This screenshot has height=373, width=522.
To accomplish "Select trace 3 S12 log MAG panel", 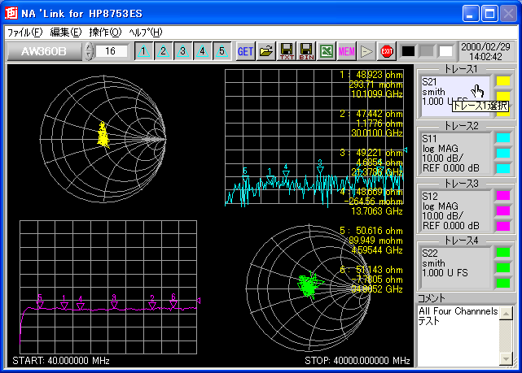I will tap(454, 210).
